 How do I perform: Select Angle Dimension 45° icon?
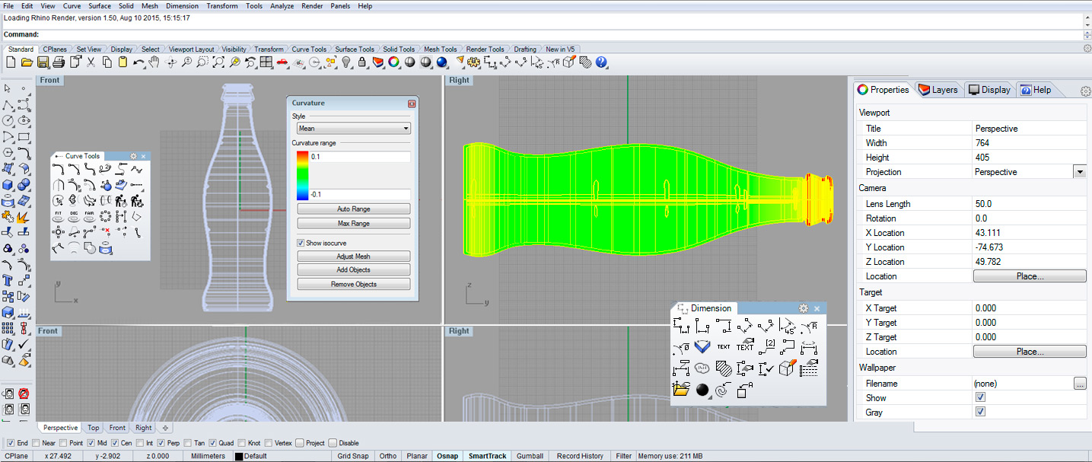click(x=788, y=327)
